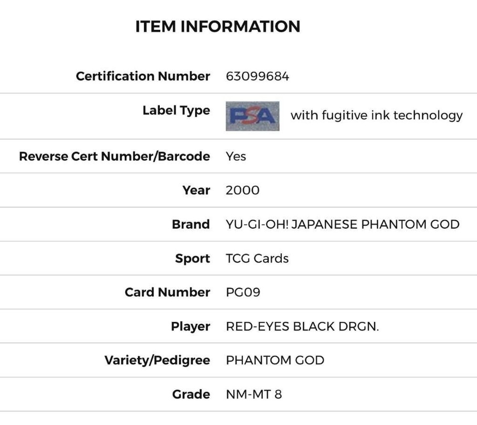Click 'with fugitive ink technology' text
This screenshot has height=425, width=477.
[x=376, y=116]
